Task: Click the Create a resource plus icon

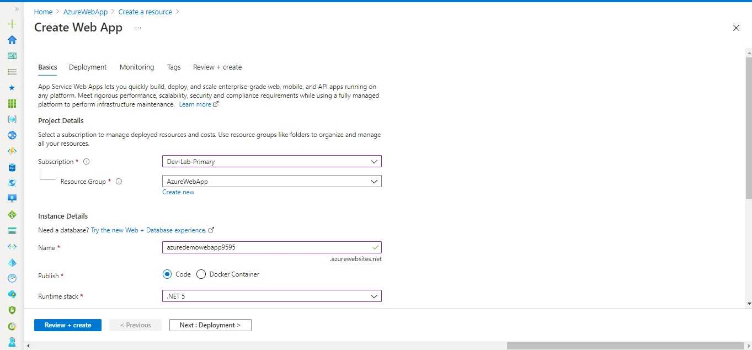Action: [12, 24]
